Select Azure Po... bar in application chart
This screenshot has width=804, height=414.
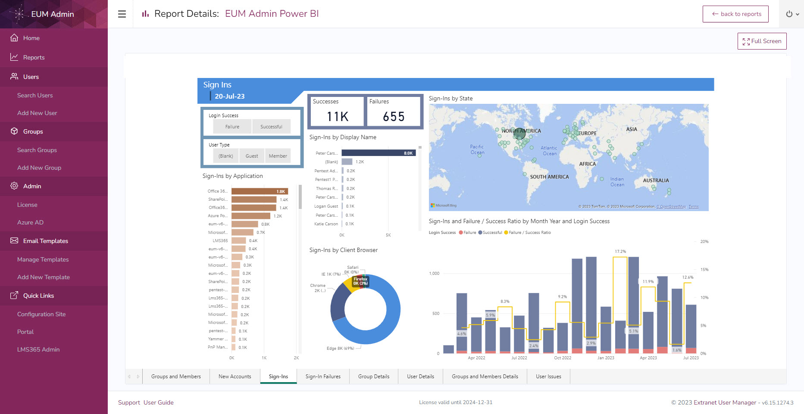(x=251, y=216)
